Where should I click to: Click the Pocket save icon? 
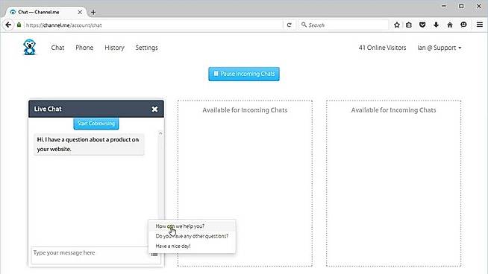(x=422, y=25)
